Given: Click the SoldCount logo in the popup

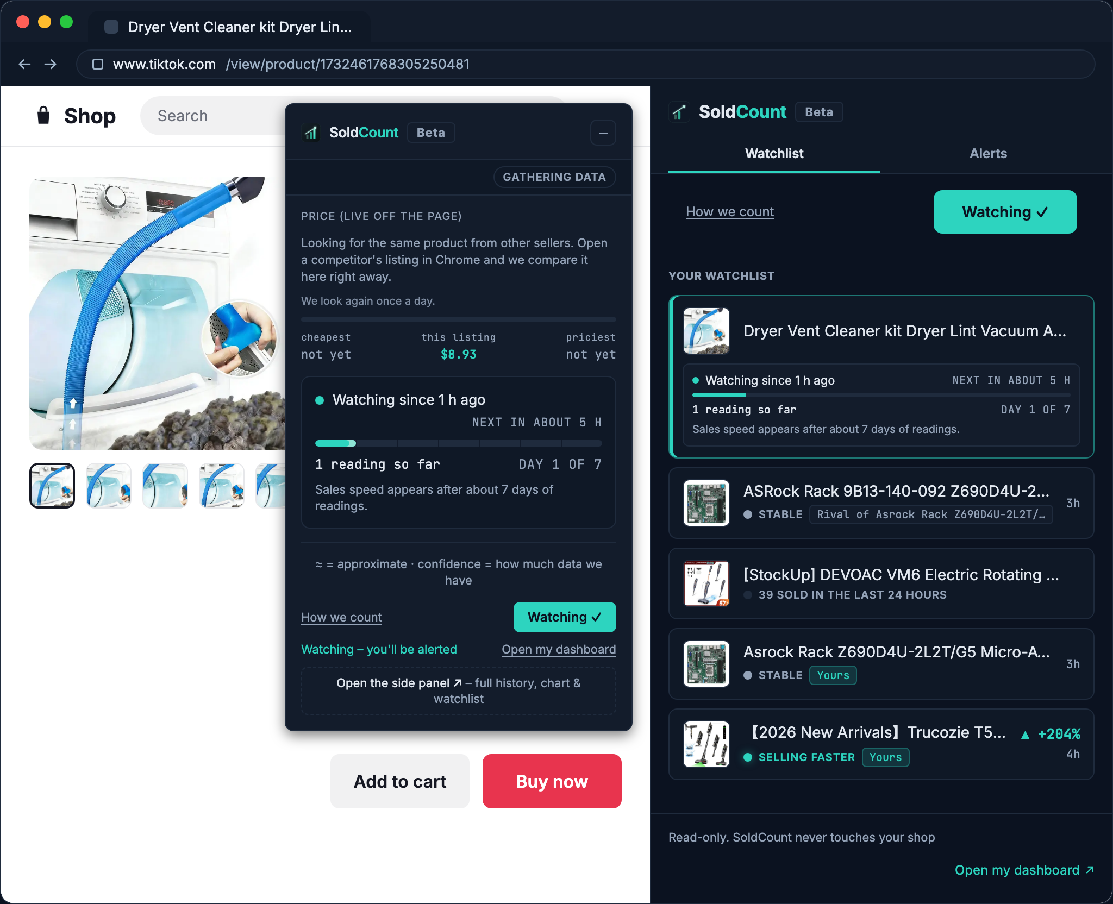Looking at the screenshot, I should (x=311, y=133).
